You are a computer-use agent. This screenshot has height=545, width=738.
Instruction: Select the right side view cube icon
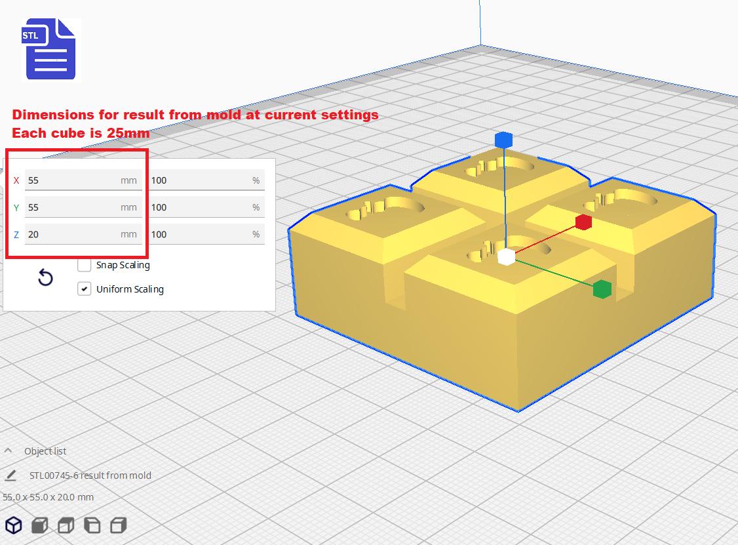[x=119, y=525]
